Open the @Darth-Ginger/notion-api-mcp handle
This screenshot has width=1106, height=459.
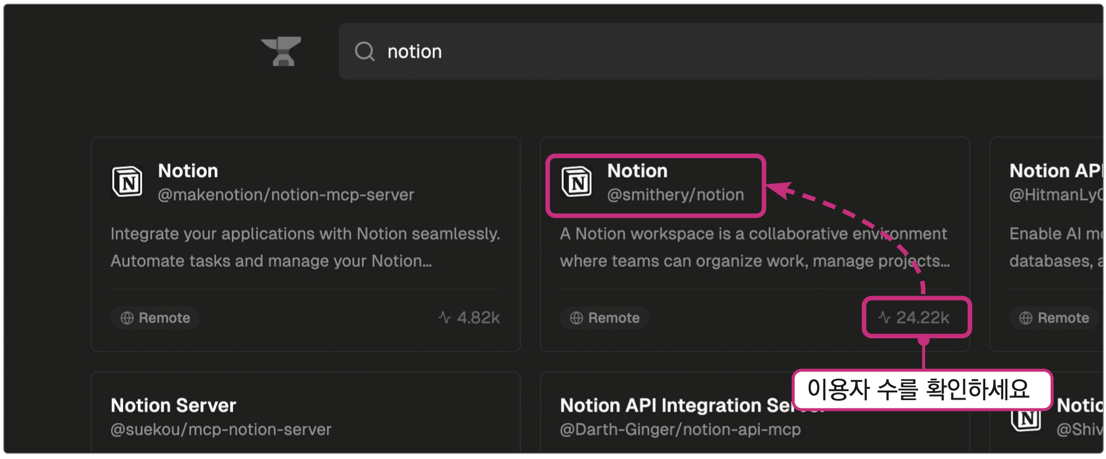point(680,429)
